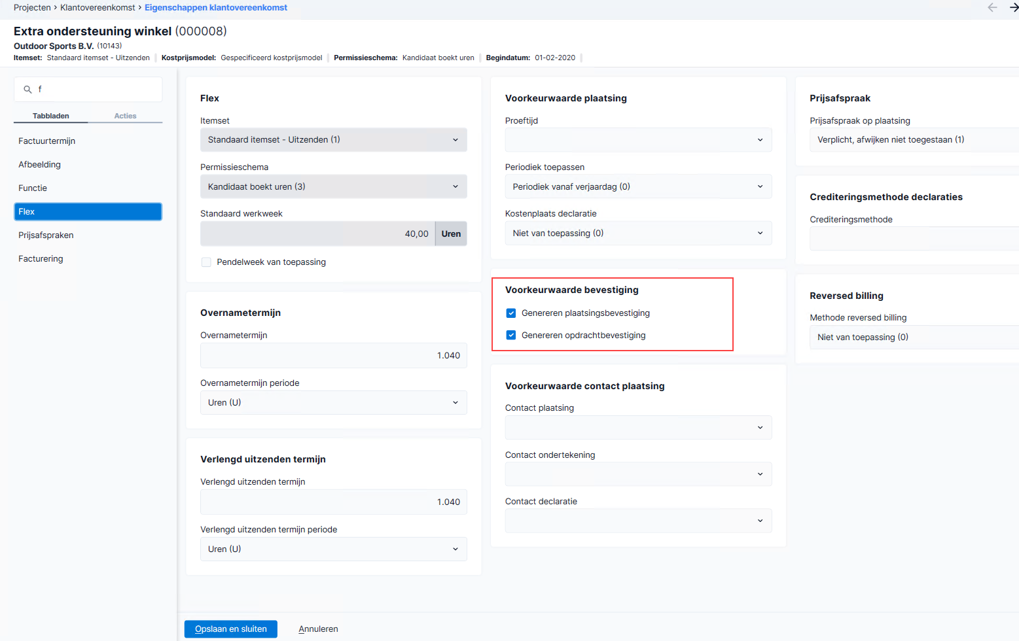Expand the Kostenplaats declaratie dropdown

click(638, 234)
